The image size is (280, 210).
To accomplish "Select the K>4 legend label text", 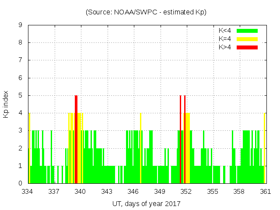I will [225, 47].
